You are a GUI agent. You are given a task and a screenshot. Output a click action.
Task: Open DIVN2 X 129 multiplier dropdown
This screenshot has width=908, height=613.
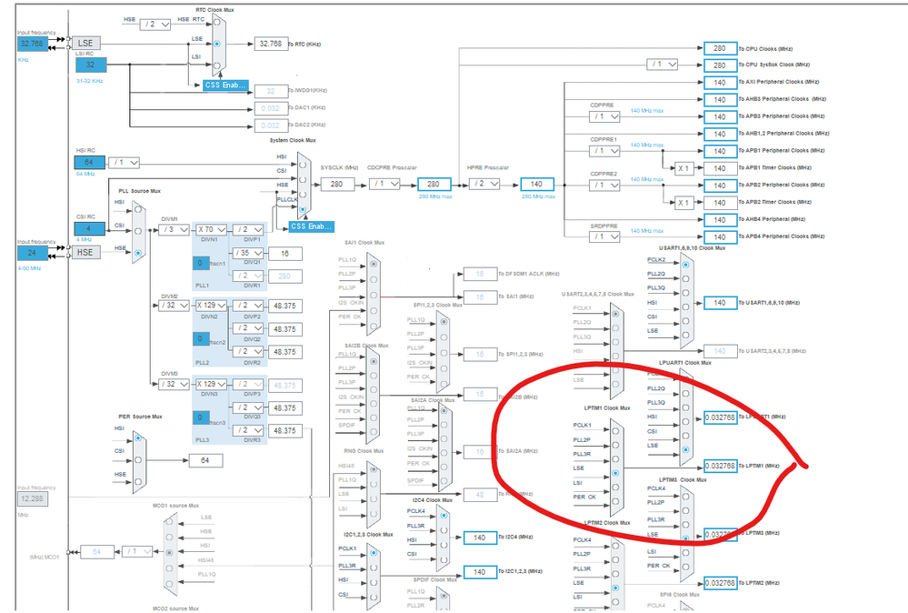point(212,306)
